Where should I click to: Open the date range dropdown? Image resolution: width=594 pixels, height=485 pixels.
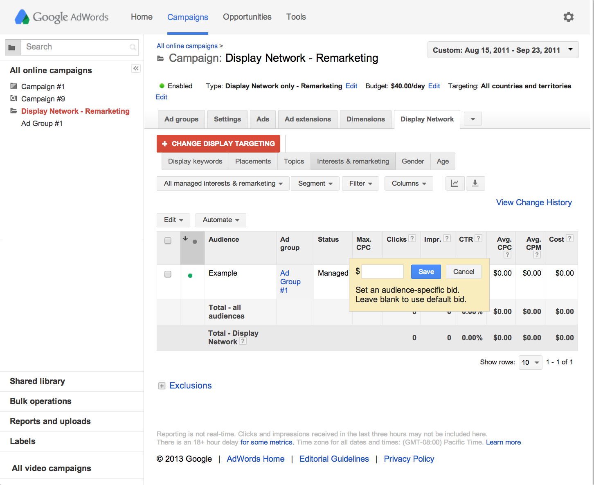(x=503, y=50)
